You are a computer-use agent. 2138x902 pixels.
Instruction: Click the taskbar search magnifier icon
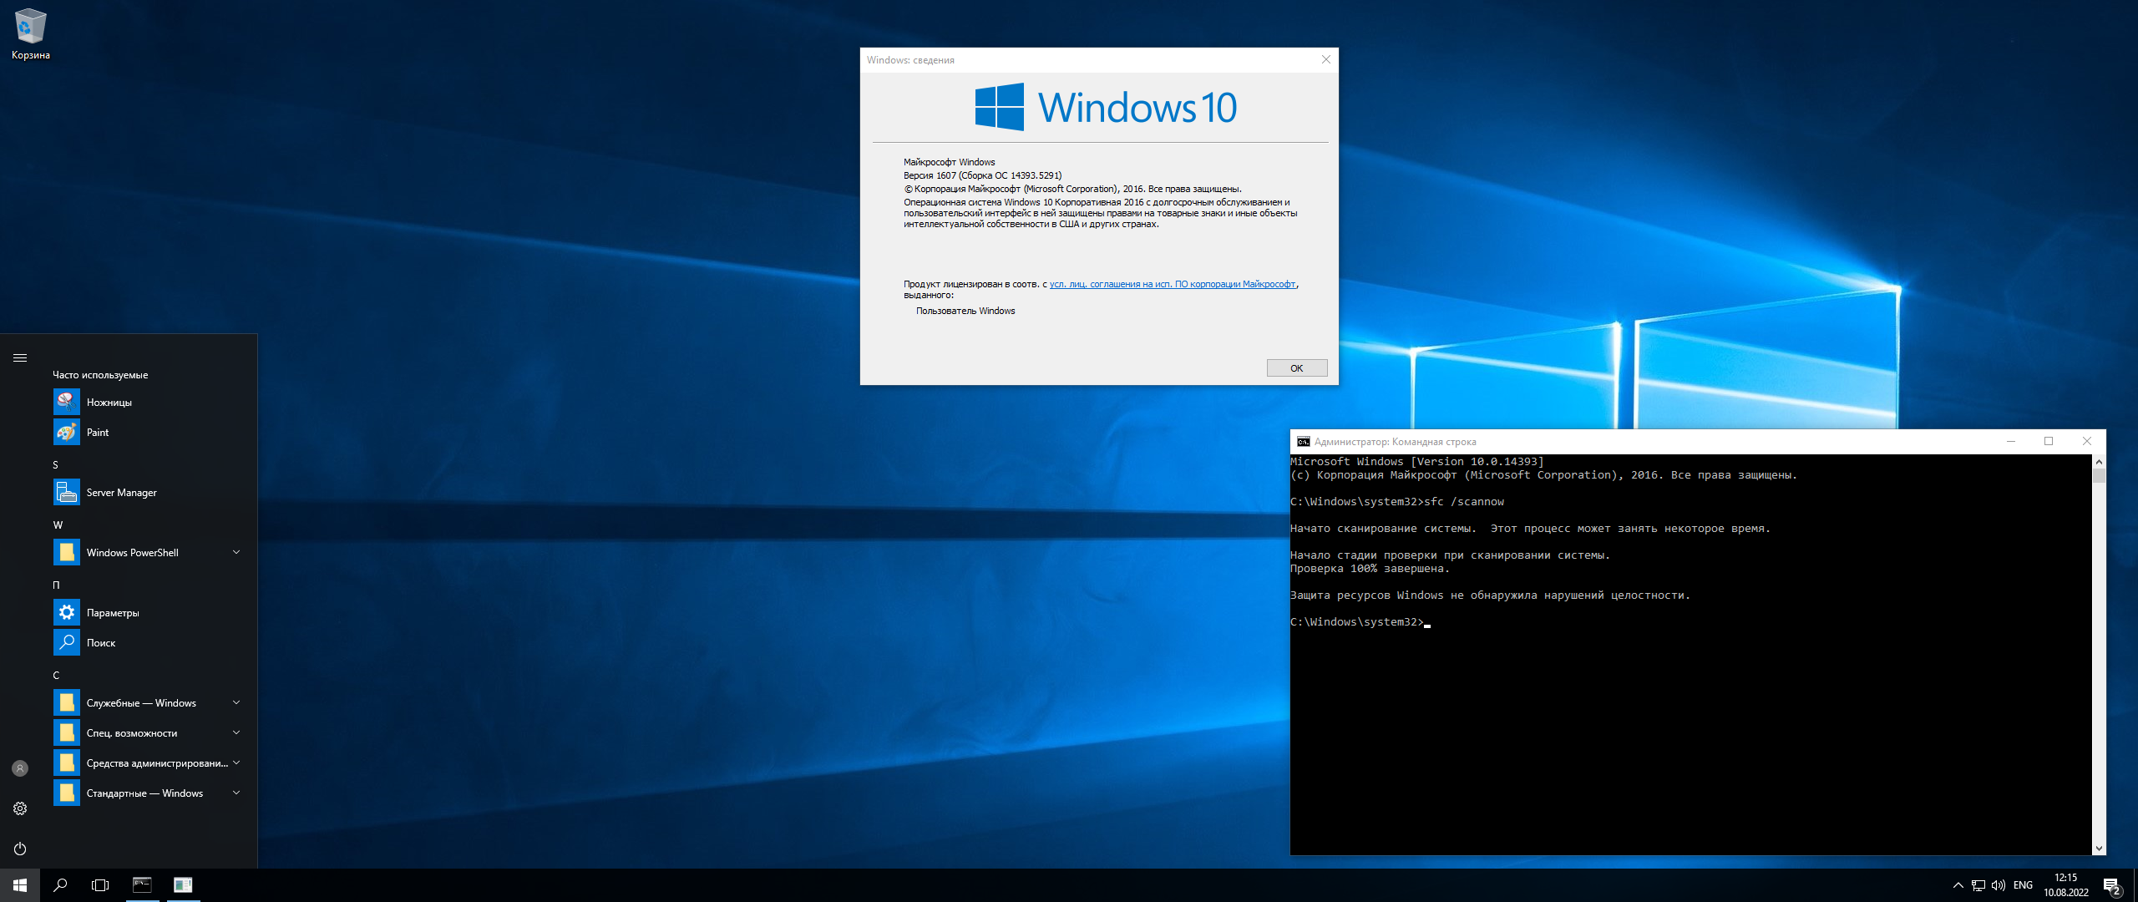point(60,885)
